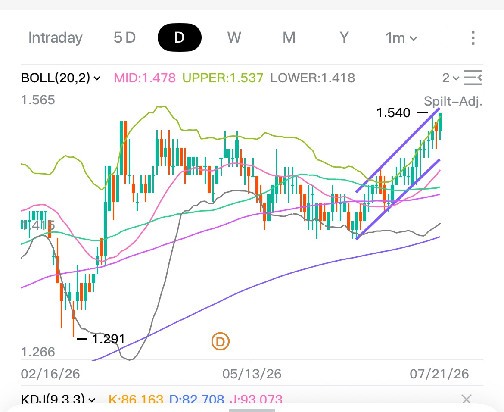This screenshot has width=504, height=412.
Task: Open the indicator list settings icon
Action: (473, 78)
